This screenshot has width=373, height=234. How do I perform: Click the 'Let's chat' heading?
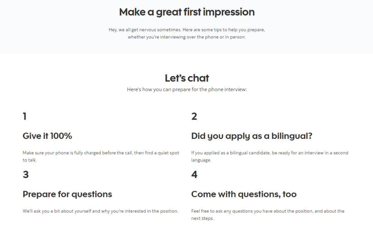click(x=187, y=78)
